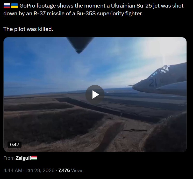Click the 7,476 view count number

pos(64,170)
